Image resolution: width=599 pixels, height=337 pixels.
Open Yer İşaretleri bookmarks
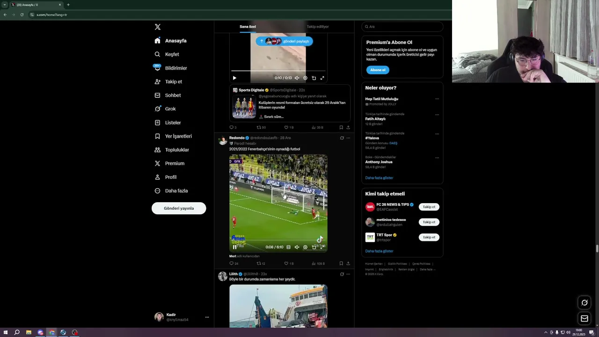(x=173, y=136)
